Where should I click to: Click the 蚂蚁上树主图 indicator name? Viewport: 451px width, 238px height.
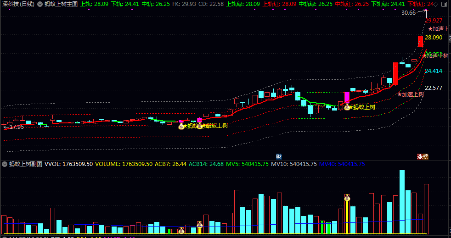point(61,4)
